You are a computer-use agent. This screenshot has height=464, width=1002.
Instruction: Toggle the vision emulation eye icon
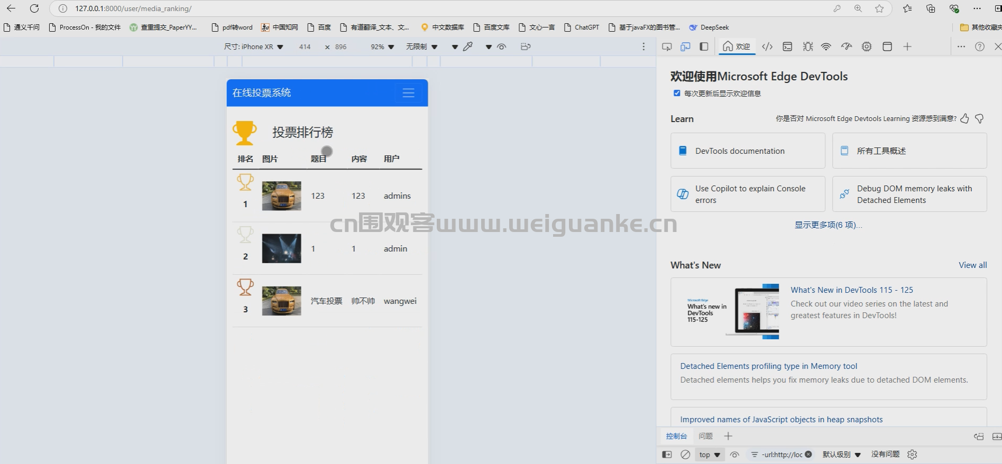pos(501,47)
